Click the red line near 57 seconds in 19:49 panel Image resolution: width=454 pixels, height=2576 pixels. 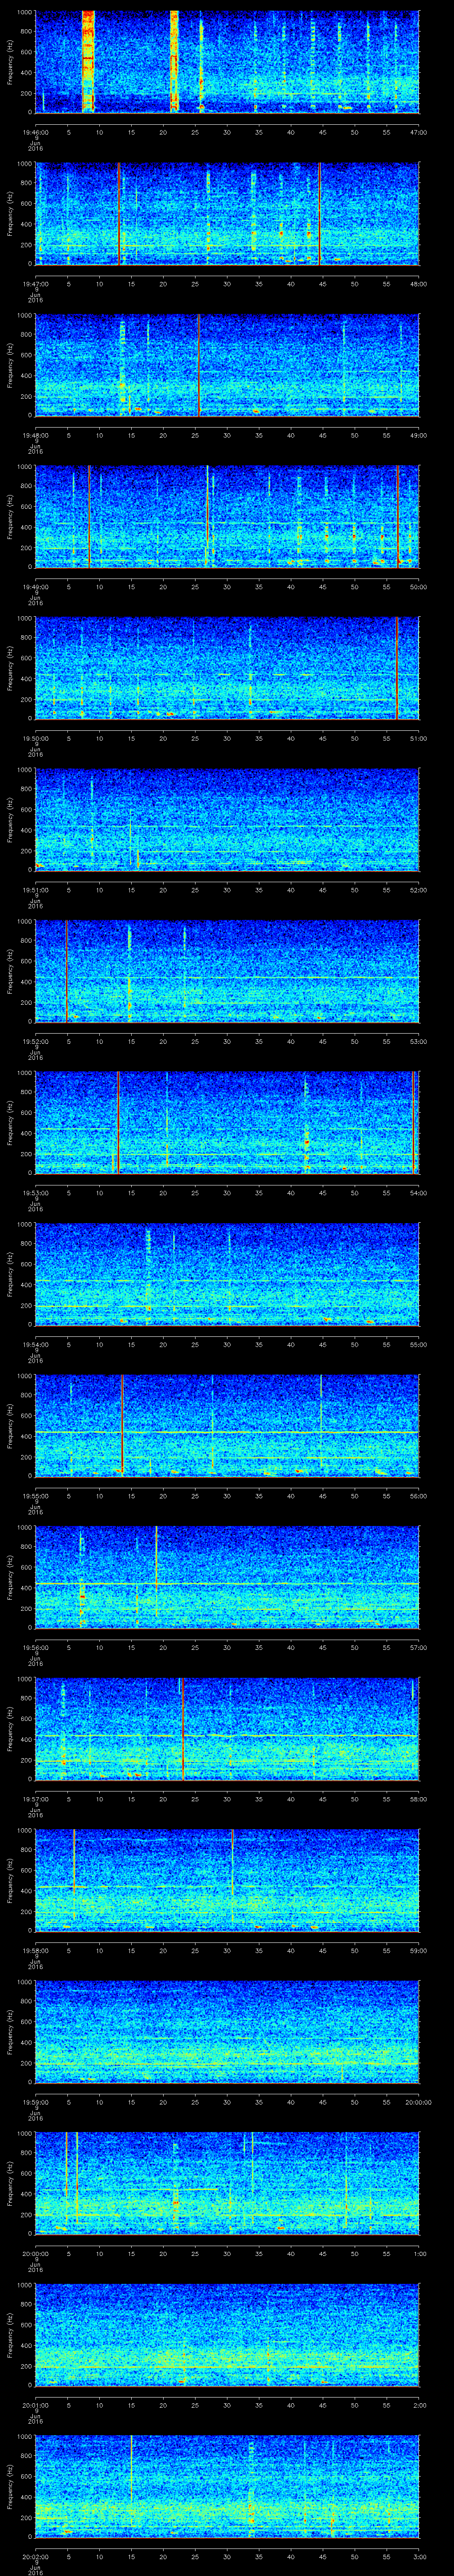[398, 516]
